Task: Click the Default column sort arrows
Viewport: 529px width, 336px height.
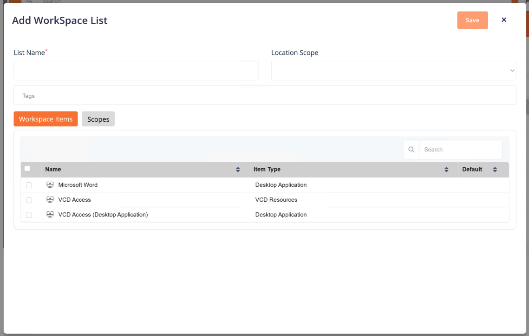Action: [495, 170]
